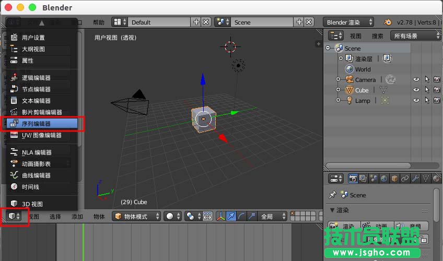Open Constraints properties tab (chain icon)
This screenshot has width=443, height=261.
coord(405,179)
